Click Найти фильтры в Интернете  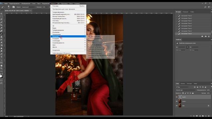coord(68,53)
